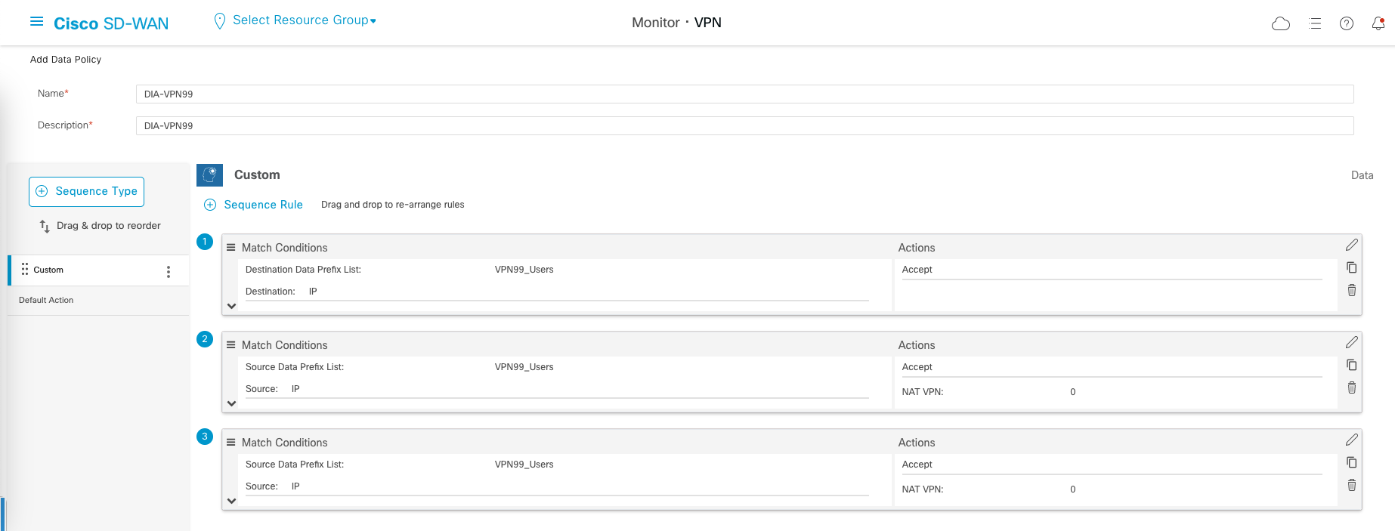
Task: Copy sequence rule 1
Action: pyautogui.click(x=1352, y=267)
